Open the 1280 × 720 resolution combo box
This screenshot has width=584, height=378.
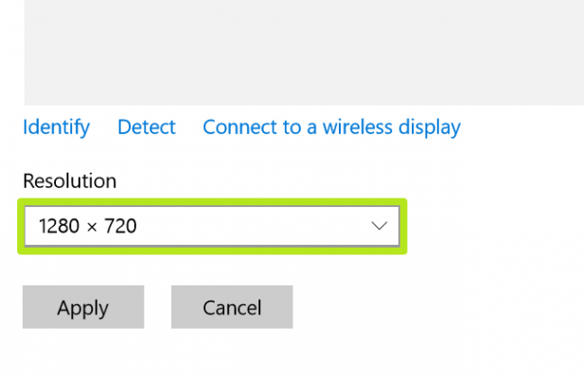click(x=211, y=226)
